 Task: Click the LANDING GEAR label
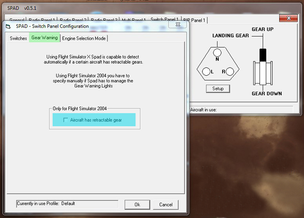point(230,36)
